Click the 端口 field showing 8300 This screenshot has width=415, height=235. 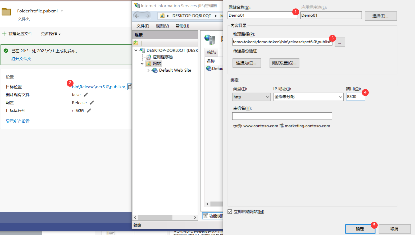pyautogui.click(x=355, y=97)
